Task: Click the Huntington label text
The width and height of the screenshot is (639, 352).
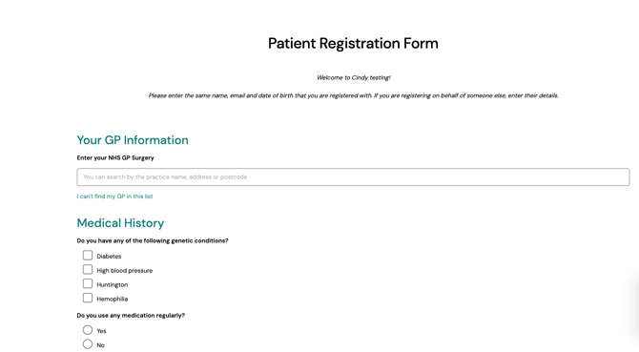Action: click(x=113, y=285)
